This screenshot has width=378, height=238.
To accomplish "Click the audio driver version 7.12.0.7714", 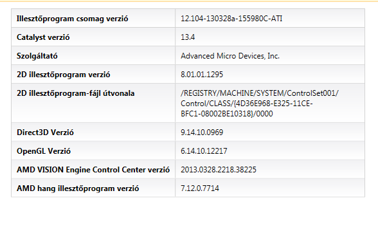I will pyautogui.click(x=200, y=188).
